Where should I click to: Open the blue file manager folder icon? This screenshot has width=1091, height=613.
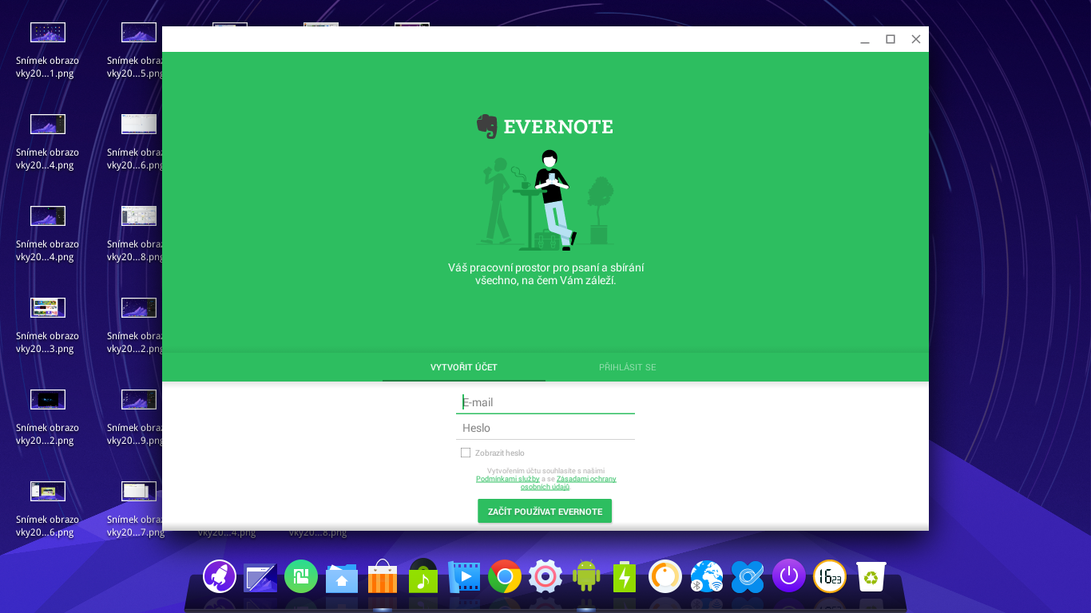(x=342, y=577)
